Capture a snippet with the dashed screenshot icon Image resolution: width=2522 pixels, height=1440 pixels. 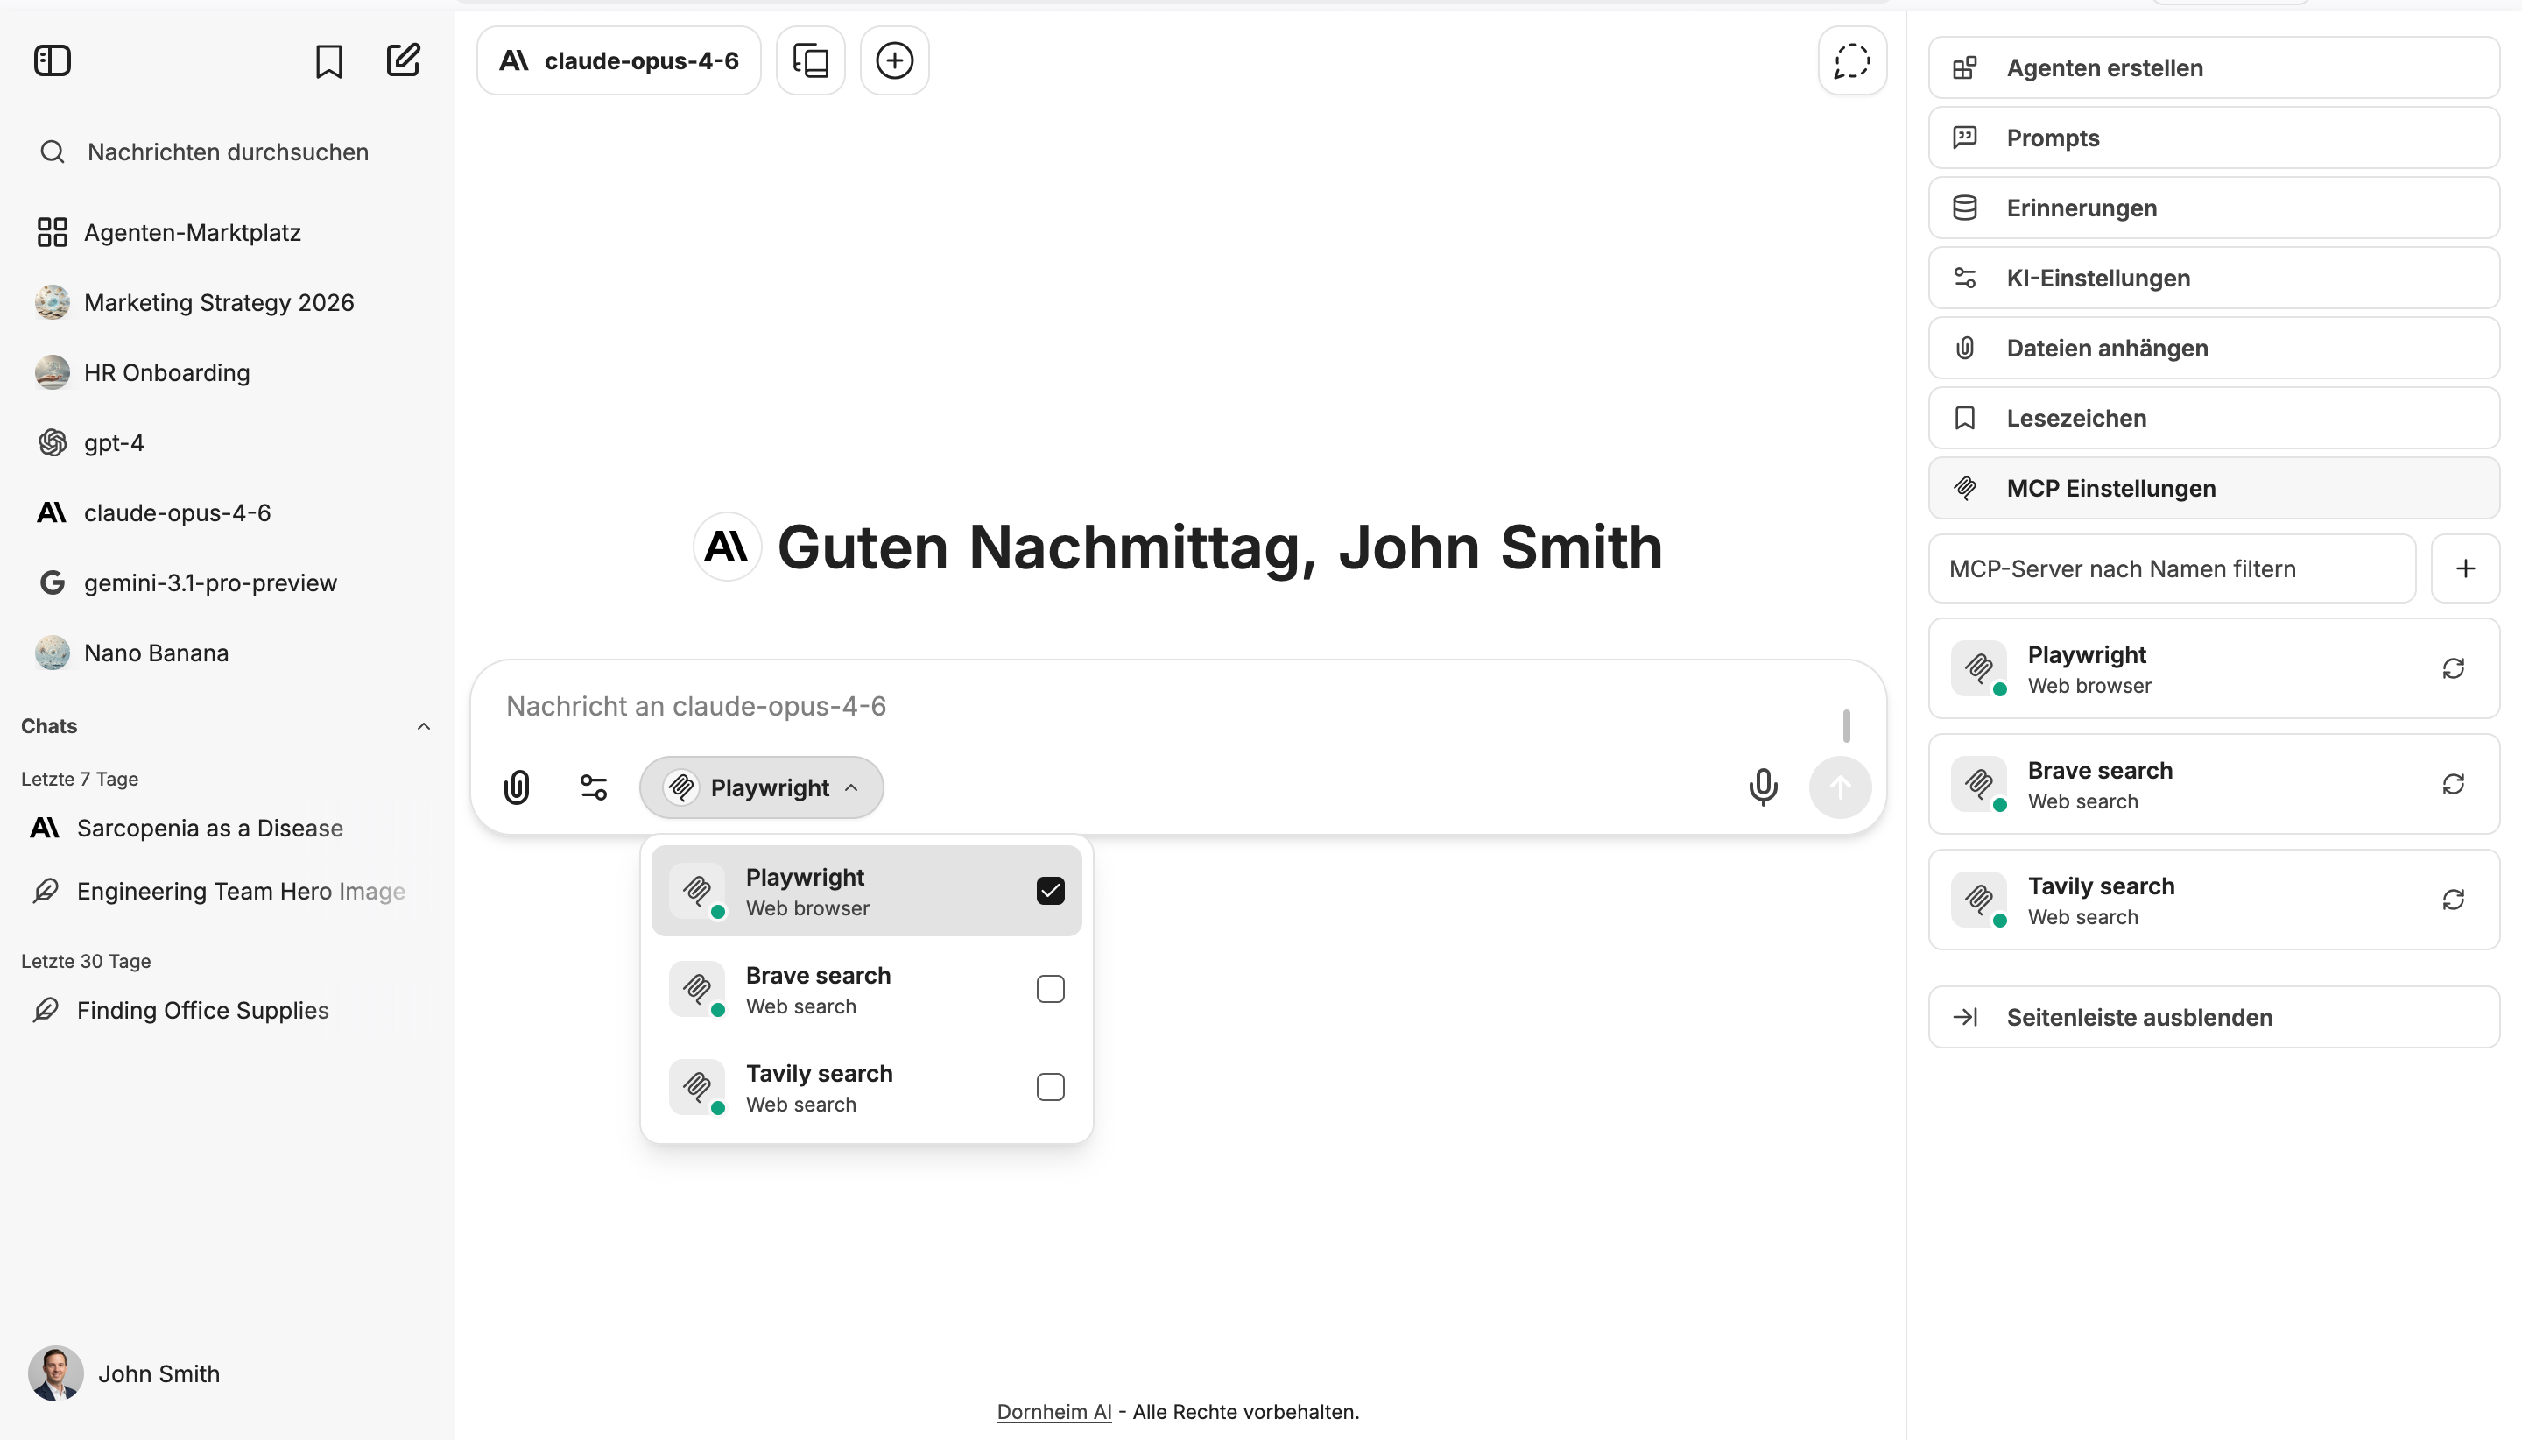click(1852, 60)
